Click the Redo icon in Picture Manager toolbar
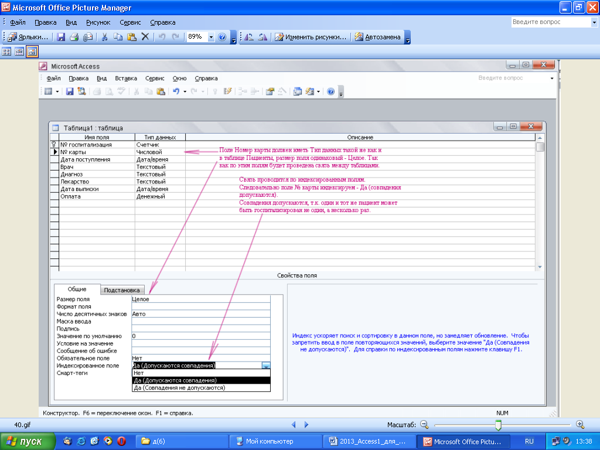The width and height of the screenshot is (600, 450). [176, 37]
